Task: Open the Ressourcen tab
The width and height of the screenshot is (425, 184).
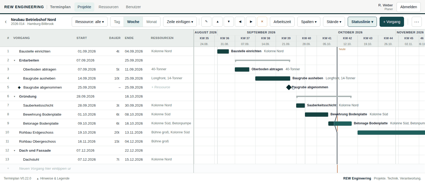Action: click(108, 7)
